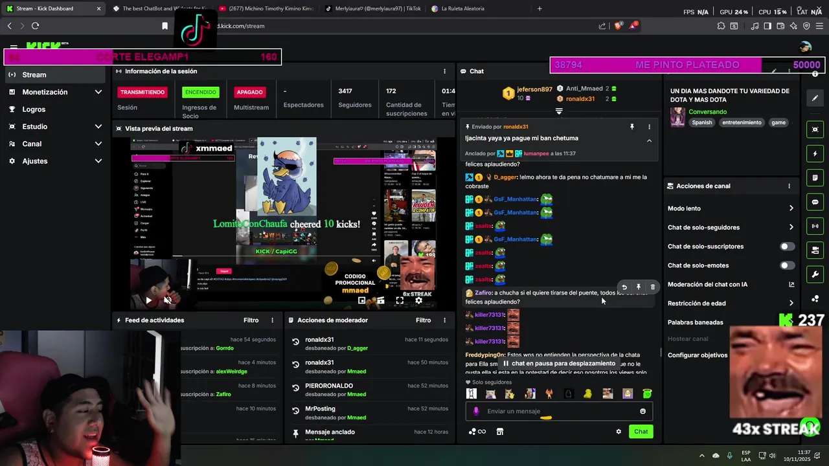829x466 pixels.
Task: Open Modo lento options arrow
Action: (791, 208)
